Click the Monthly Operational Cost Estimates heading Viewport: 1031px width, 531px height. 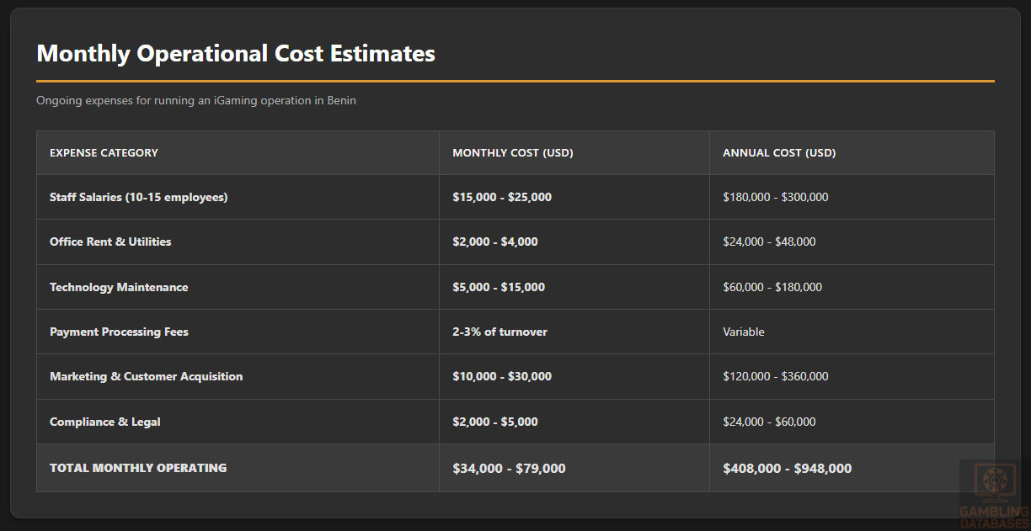[x=236, y=54]
